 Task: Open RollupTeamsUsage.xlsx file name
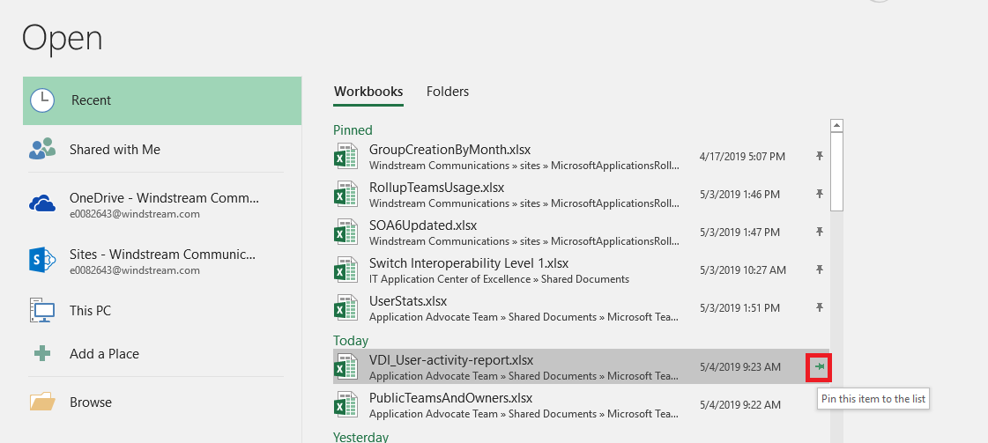[436, 188]
